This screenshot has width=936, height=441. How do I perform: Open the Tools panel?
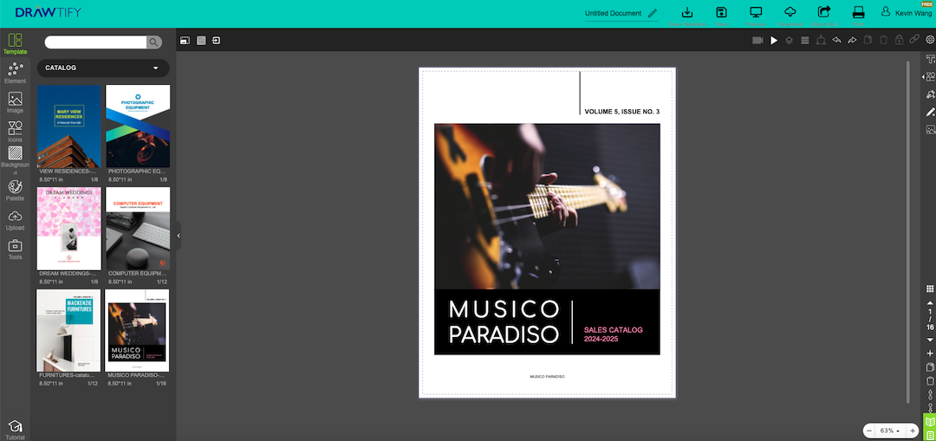pyautogui.click(x=15, y=250)
